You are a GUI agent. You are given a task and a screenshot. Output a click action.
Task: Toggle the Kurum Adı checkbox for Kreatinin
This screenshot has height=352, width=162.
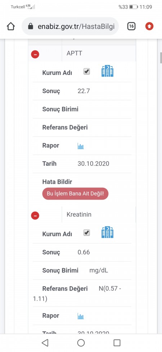87,233
